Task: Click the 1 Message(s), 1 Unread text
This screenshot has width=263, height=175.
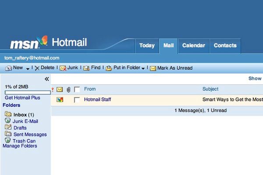Action: [x=201, y=110]
